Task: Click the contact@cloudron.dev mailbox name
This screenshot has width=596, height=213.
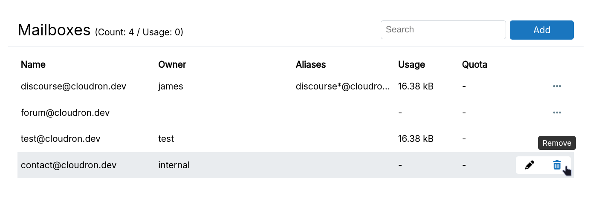Action: [69, 165]
